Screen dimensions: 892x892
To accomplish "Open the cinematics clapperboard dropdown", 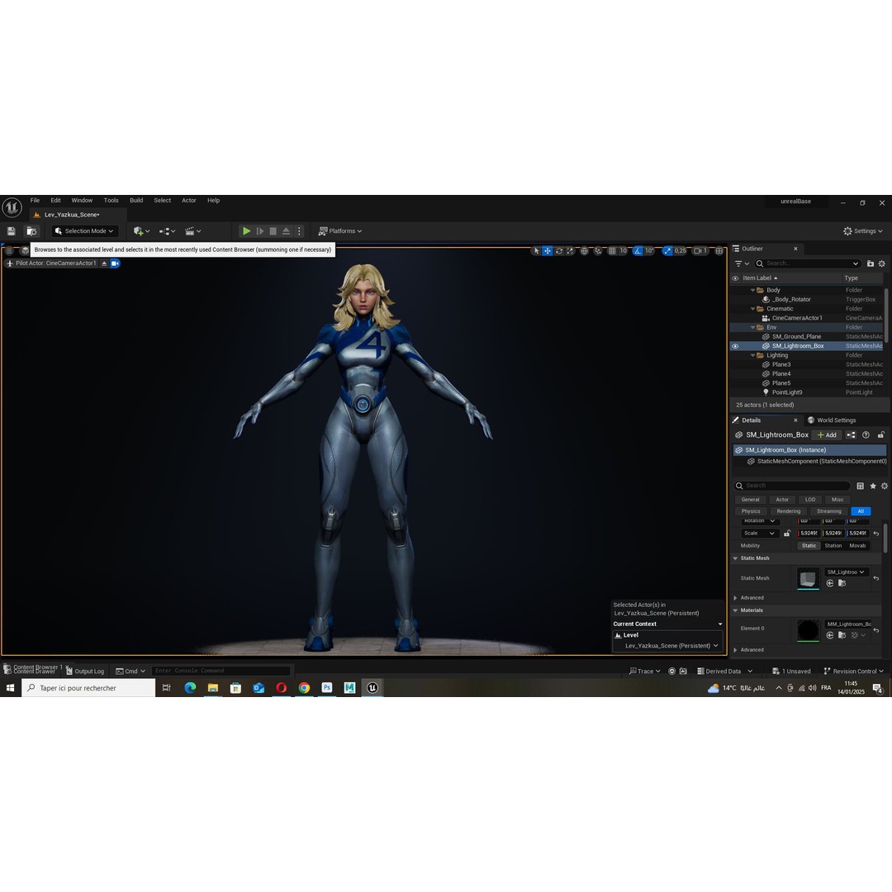I will (192, 231).
